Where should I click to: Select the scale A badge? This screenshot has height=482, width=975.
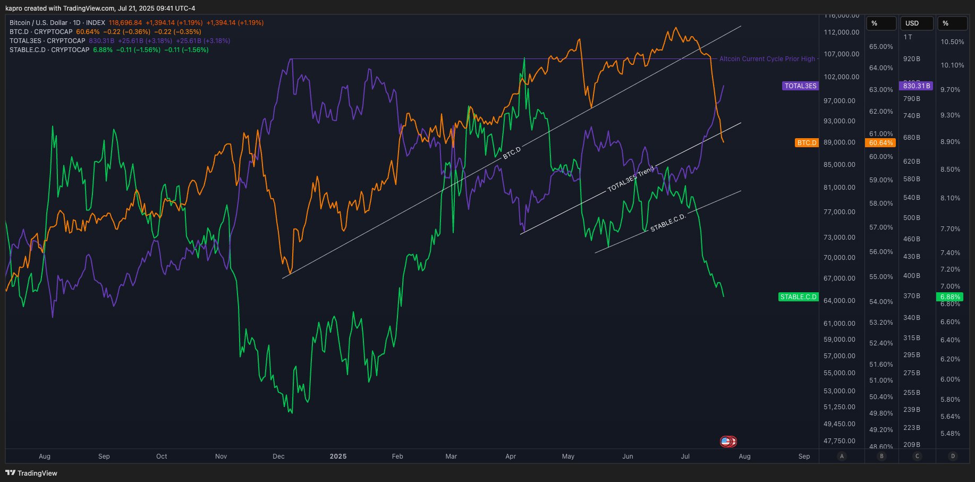[x=841, y=456]
